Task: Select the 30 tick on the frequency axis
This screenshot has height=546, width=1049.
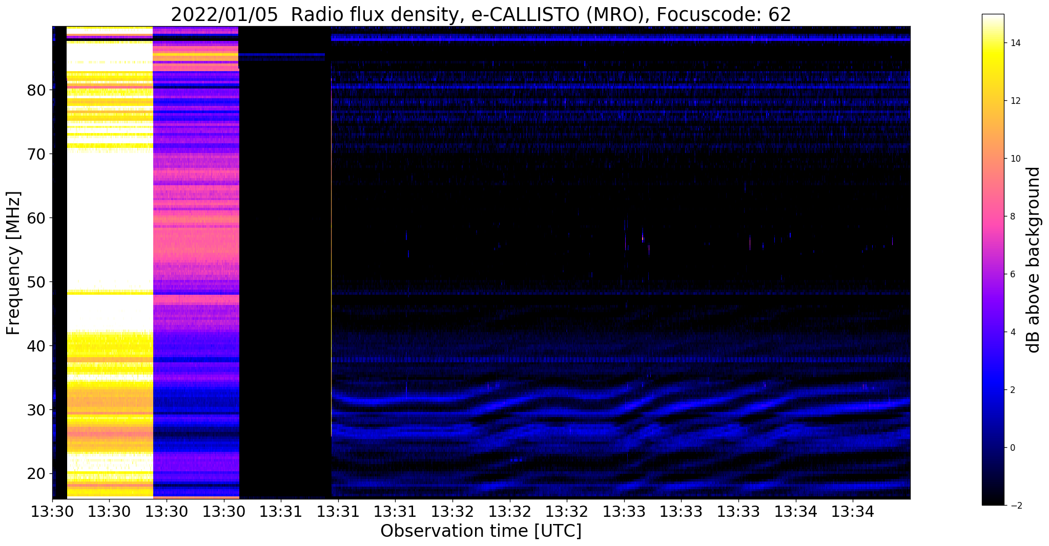Action: pyautogui.click(x=36, y=410)
